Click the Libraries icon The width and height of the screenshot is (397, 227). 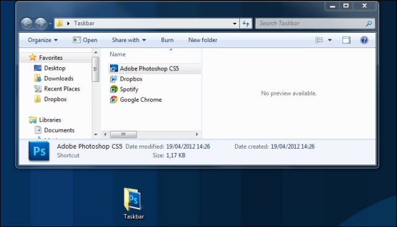[x=33, y=120]
